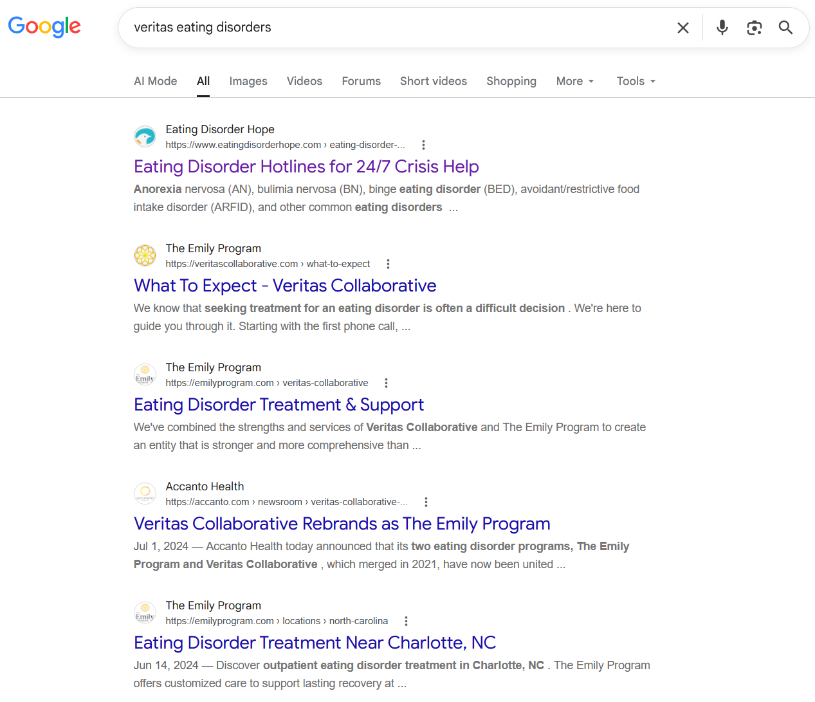815x702 pixels.
Task: Open options menu for north-carolina locations result
Action: [x=406, y=621]
